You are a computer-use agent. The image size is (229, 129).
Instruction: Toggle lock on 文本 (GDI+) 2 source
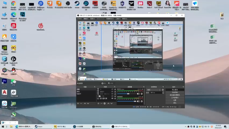point(115,94)
